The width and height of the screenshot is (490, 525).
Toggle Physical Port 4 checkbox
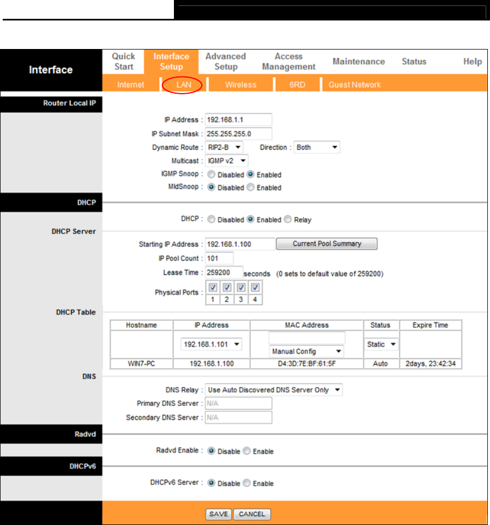tap(255, 288)
